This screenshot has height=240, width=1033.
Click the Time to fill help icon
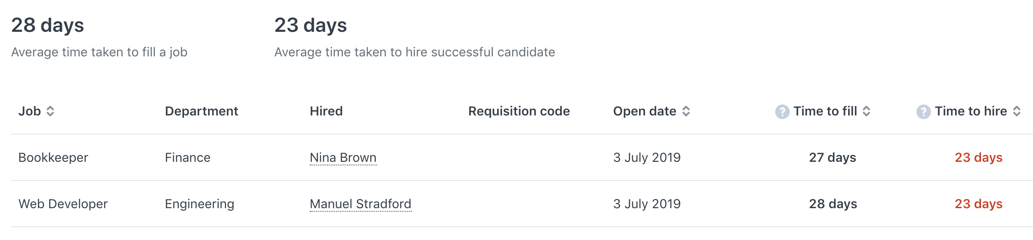782,111
